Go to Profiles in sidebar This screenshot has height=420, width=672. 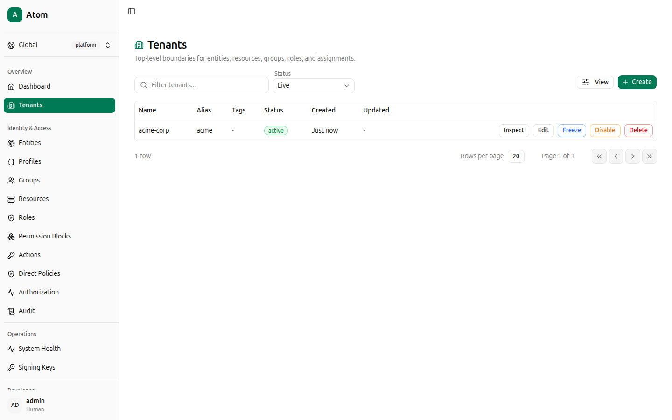point(59,162)
